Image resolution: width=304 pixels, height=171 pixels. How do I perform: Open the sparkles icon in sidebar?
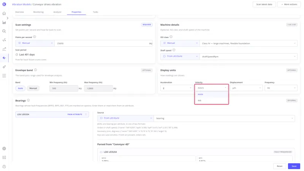pos(4,67)
